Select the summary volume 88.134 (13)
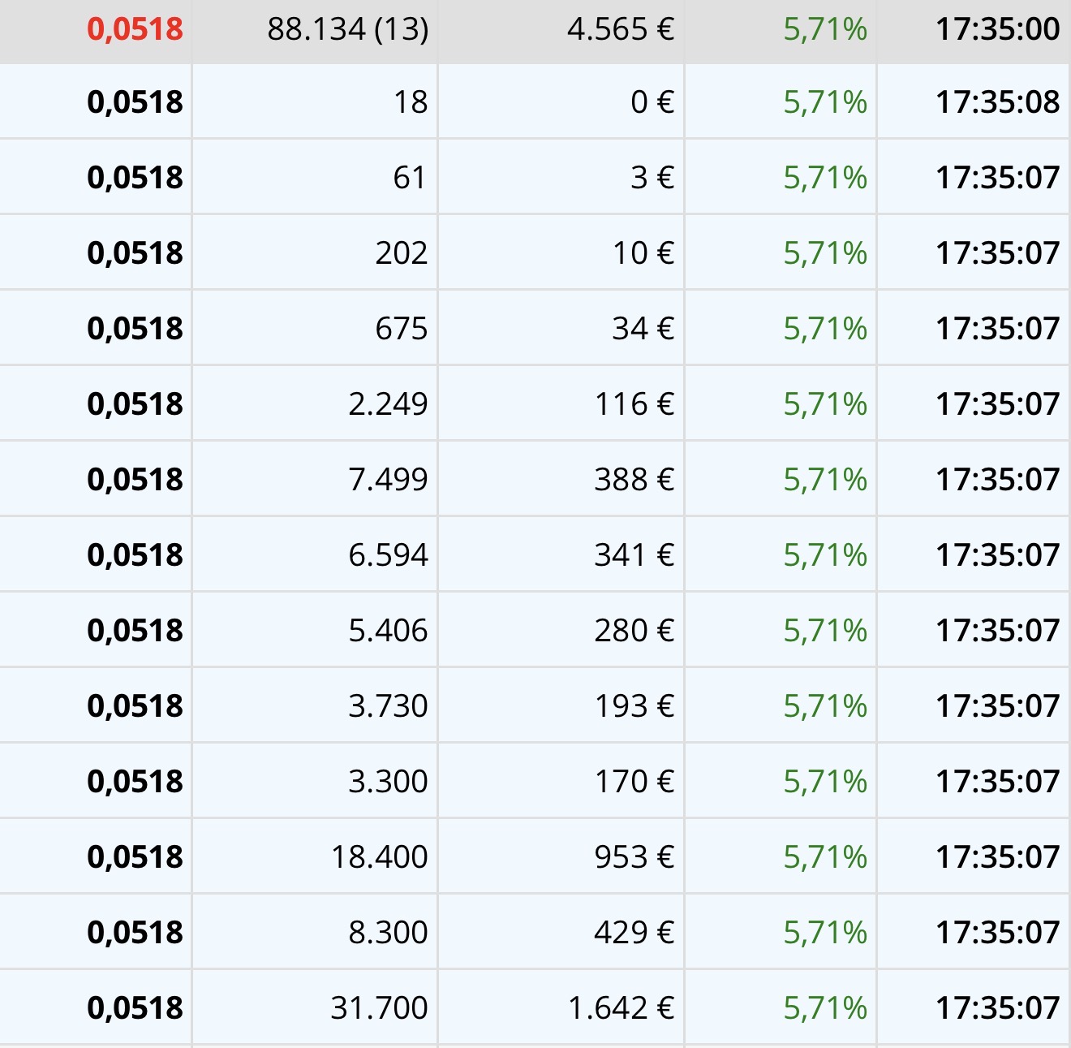Image resolution: width=1071 pixels, height=1048 pixels. (x=347, y=30)
